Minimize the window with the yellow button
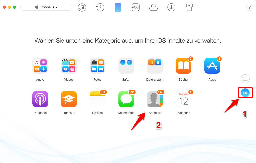 click(x=9, y=7)
